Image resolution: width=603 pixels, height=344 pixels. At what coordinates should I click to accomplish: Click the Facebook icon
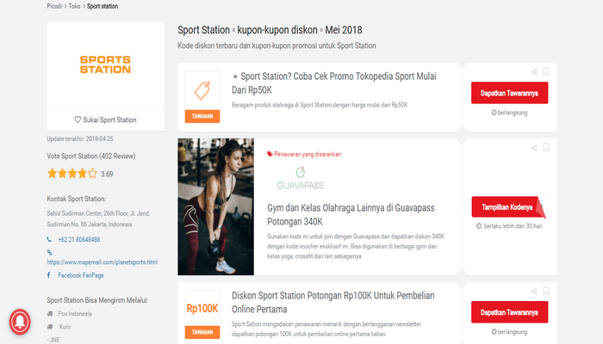[49, 275]
